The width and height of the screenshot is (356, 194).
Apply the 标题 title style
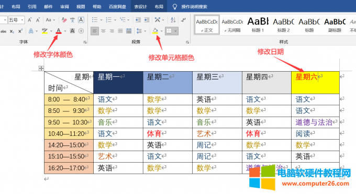click(x=309, y=25)
